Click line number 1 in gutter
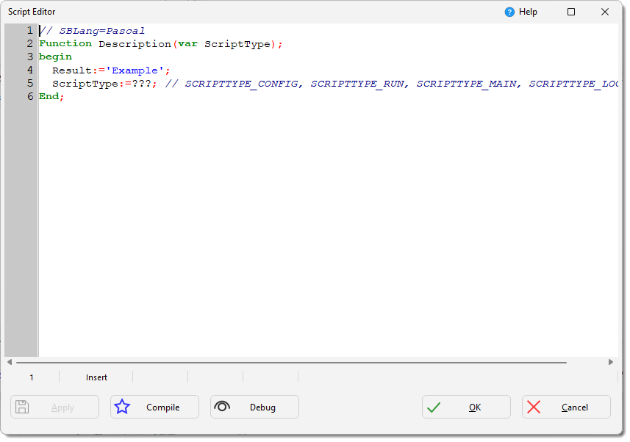 coord(29,31)
